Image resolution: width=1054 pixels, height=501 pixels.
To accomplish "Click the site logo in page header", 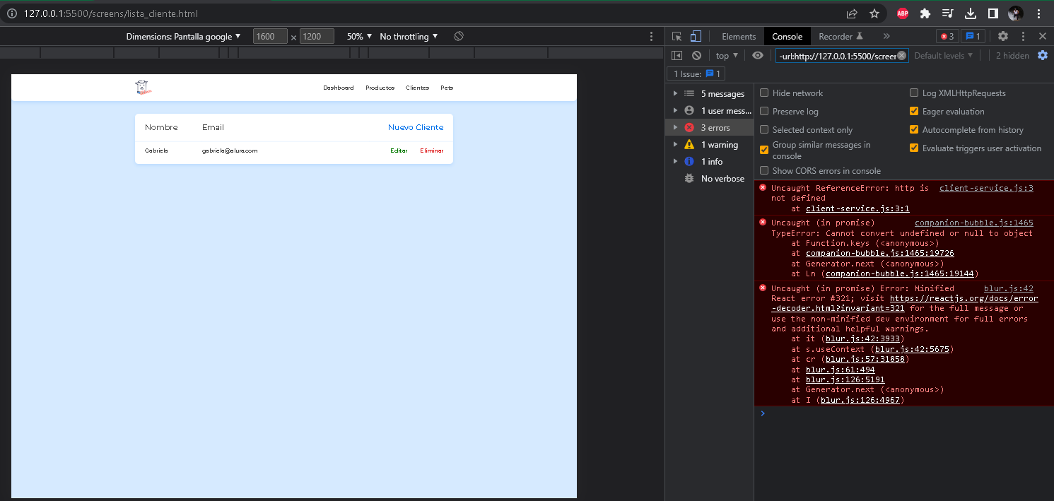I will coord(144,88).
